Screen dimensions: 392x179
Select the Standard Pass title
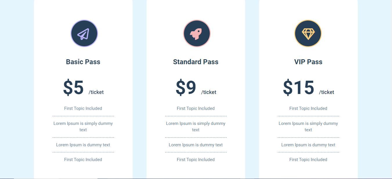[x=196, y=62]
